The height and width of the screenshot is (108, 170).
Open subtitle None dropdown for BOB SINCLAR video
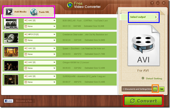coord(40,26)
